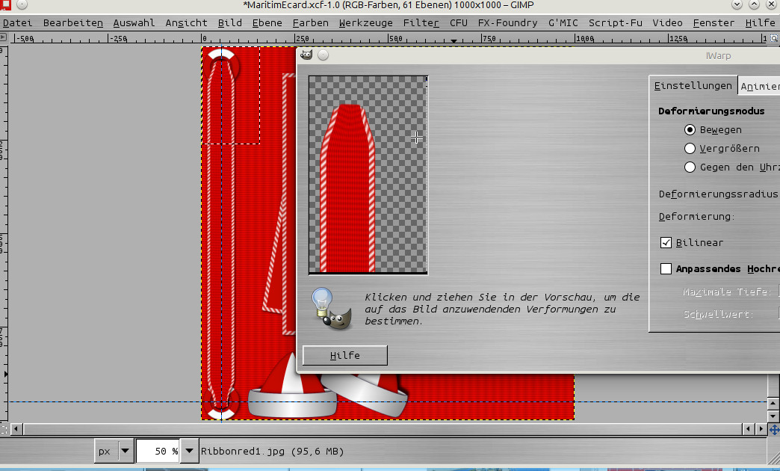Click the Deformierungsradius label

tap(718, 194)
